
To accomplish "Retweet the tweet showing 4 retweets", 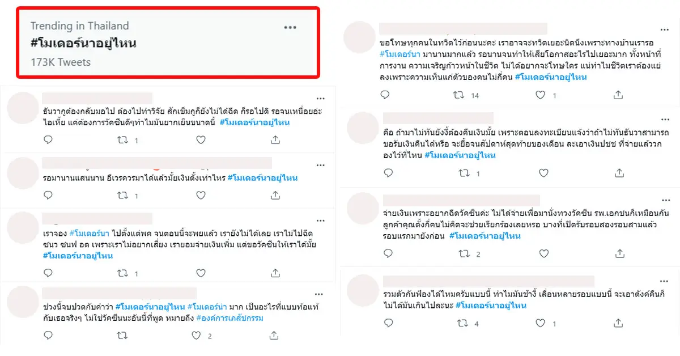I will [462, 324].
